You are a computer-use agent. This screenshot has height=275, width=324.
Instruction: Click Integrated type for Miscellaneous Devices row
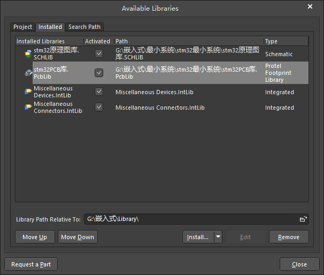pyautogui.click(x=280, y=92)
